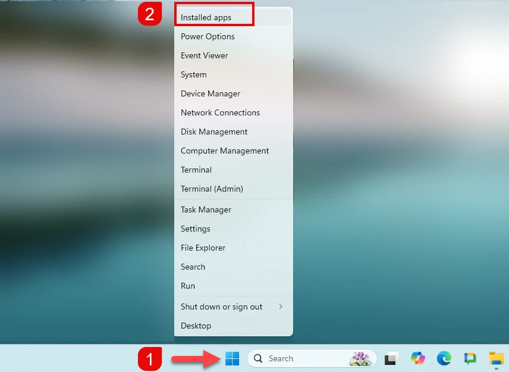Screen dimensions: 509x372
Task: Click inside the taskbar Search field
Action: pyautogui.click(x=312, y=358)
